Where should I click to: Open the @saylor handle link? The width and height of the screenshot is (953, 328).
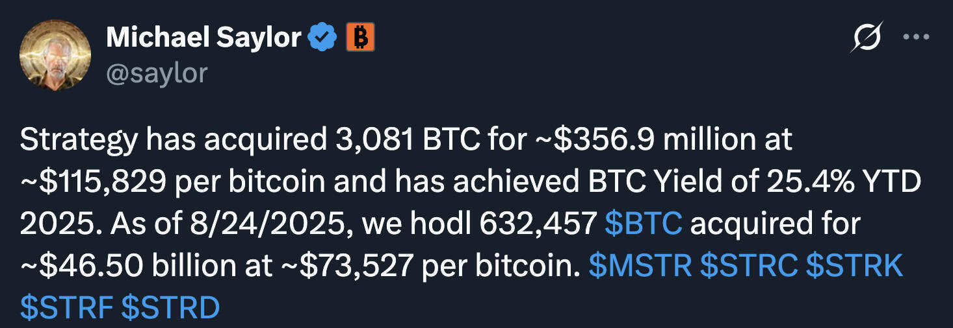[157, 73]
